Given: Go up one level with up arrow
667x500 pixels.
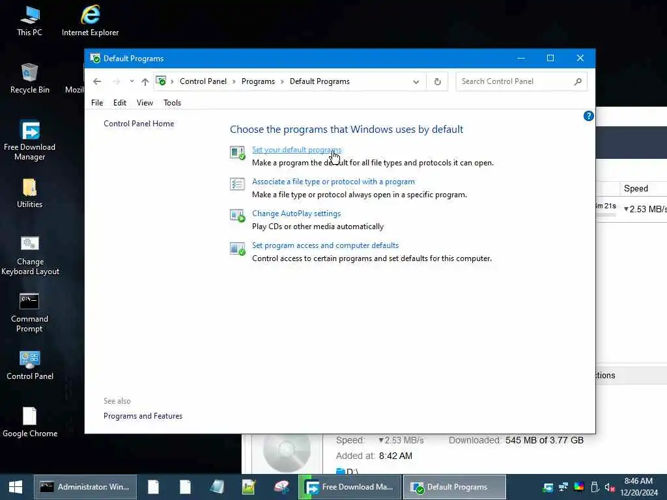Looking at the screenshot, I should (145, 81).
